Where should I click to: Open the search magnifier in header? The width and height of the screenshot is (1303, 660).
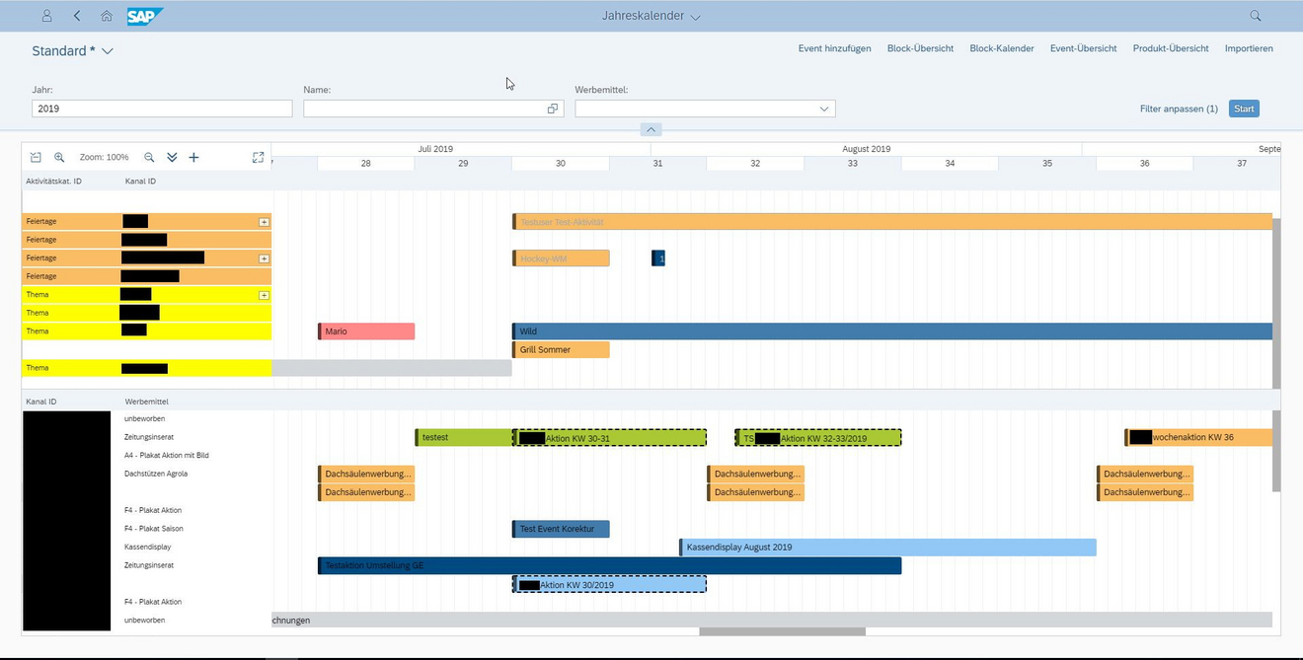pos(1256,16)
